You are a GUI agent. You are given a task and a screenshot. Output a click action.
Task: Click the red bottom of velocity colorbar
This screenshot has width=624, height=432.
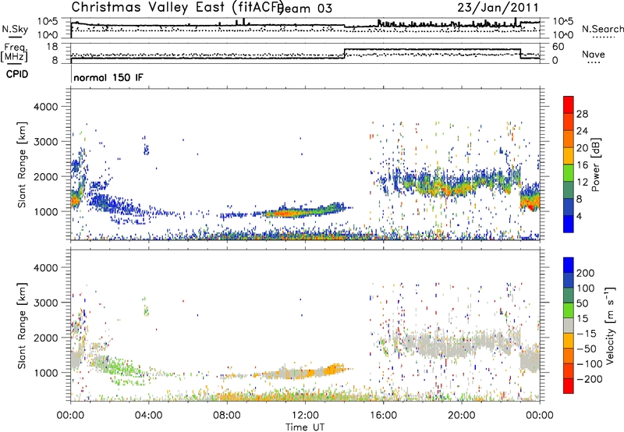569,386
